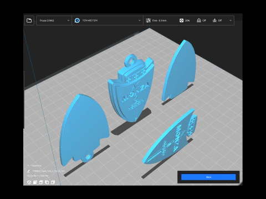Expand the print settings panel chevron
This screenshot has width=266, height=199.
(x=231, y=20)
